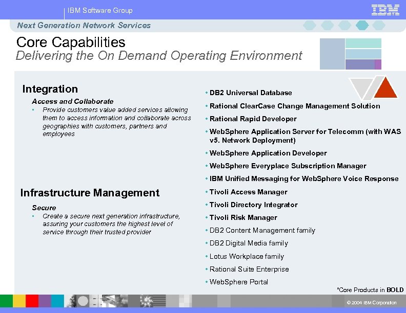Click the 'Provide customers value added services' paragraph
This screenshot has width=406, height=313.
coord(116,122)
